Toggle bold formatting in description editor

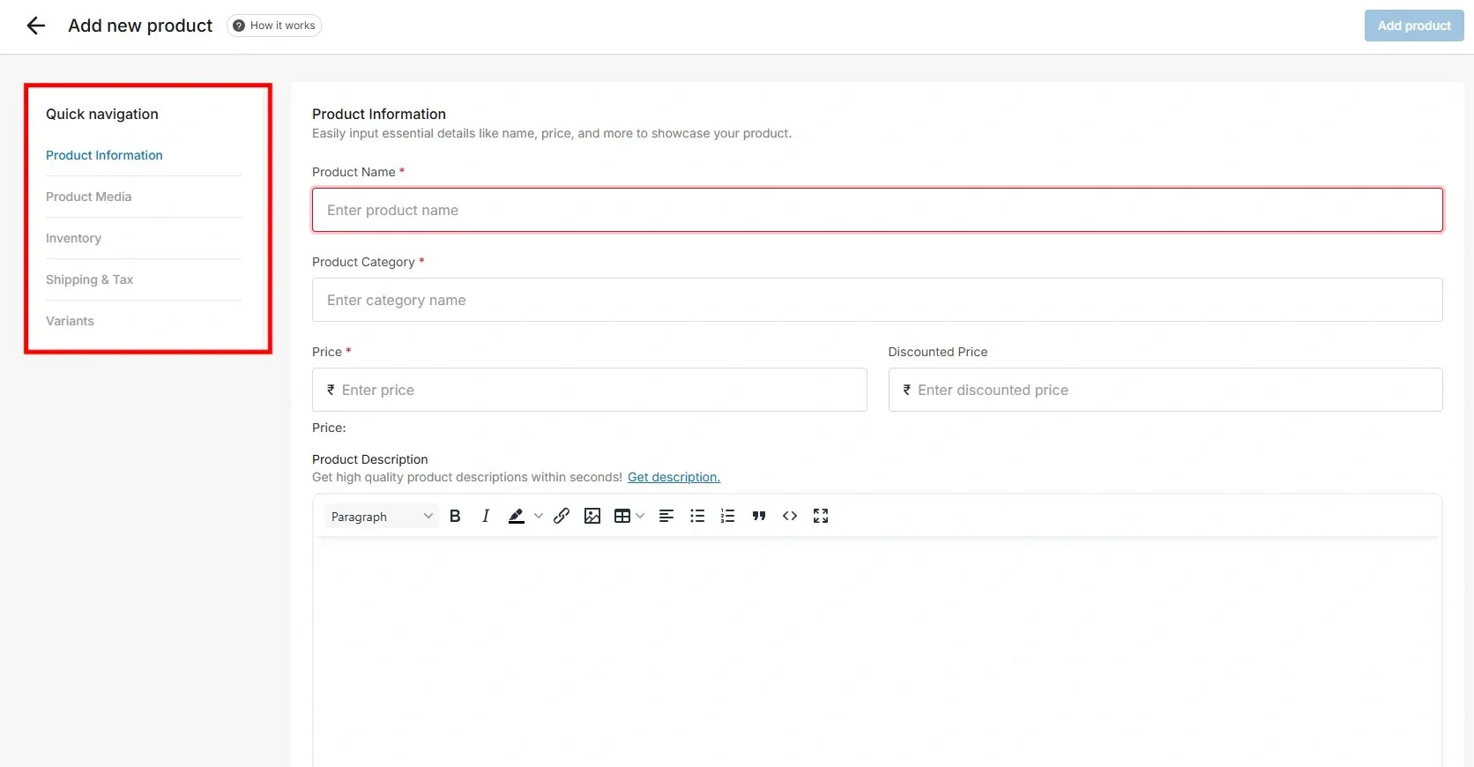pyautogui.click(x=455, y=517)
